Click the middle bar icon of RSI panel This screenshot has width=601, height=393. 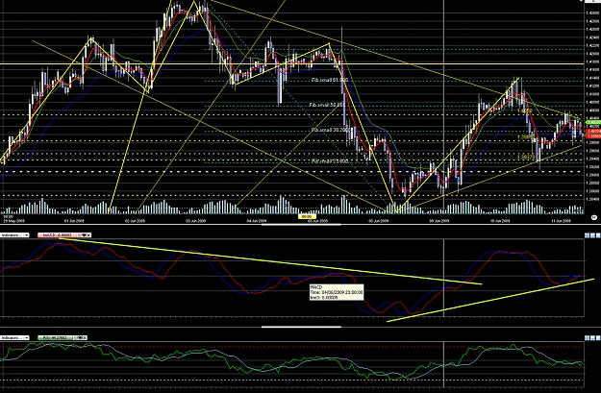(592, 338)
